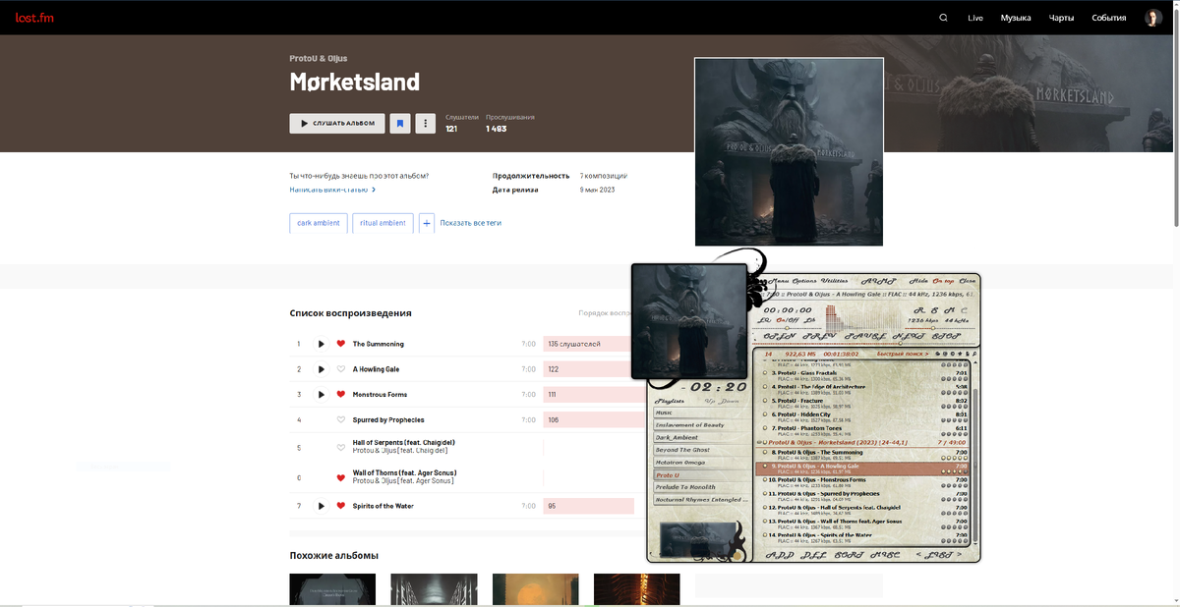Image resolution: width=1180 pixels, height=607 pixels.
Task: Open AIMP Utilities menu
Action: (x=835, y=281)
